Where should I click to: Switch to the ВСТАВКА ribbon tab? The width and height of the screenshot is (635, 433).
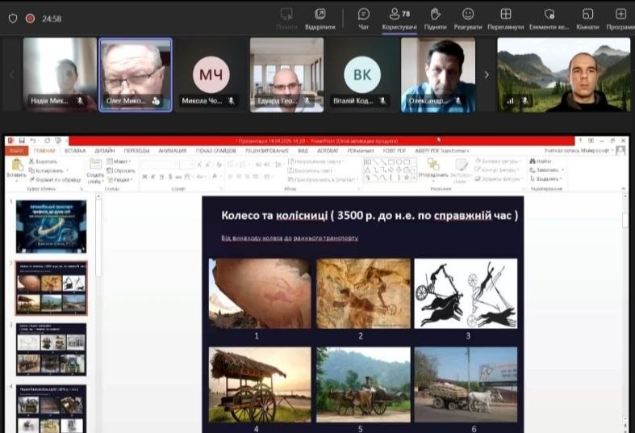(75, 150)
